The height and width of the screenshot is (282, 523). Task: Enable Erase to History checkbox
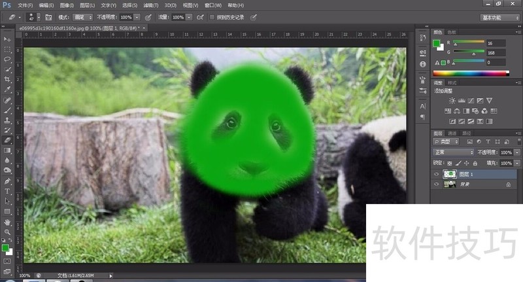pos(212,18)
